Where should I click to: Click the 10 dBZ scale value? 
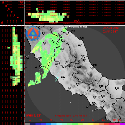61,120
